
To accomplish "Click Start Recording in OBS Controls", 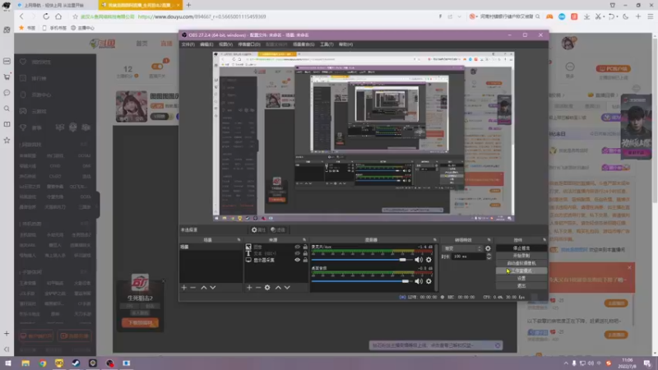I will [x=521, y=256].
